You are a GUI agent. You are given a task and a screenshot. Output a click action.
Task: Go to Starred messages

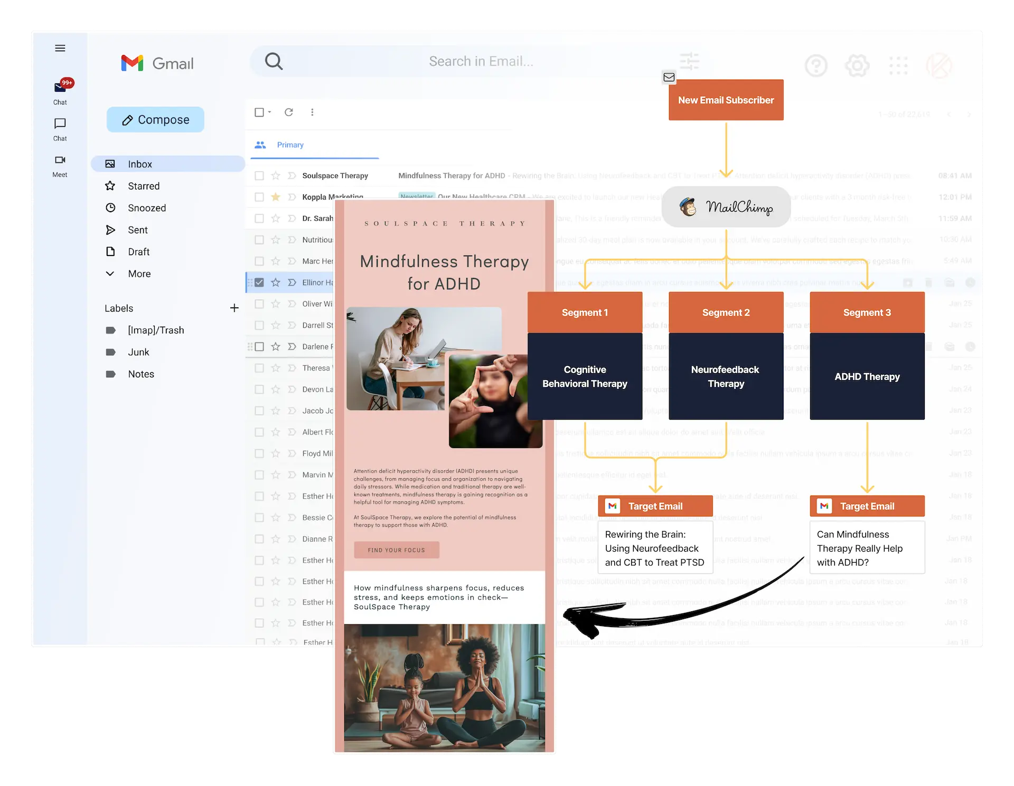144,186
